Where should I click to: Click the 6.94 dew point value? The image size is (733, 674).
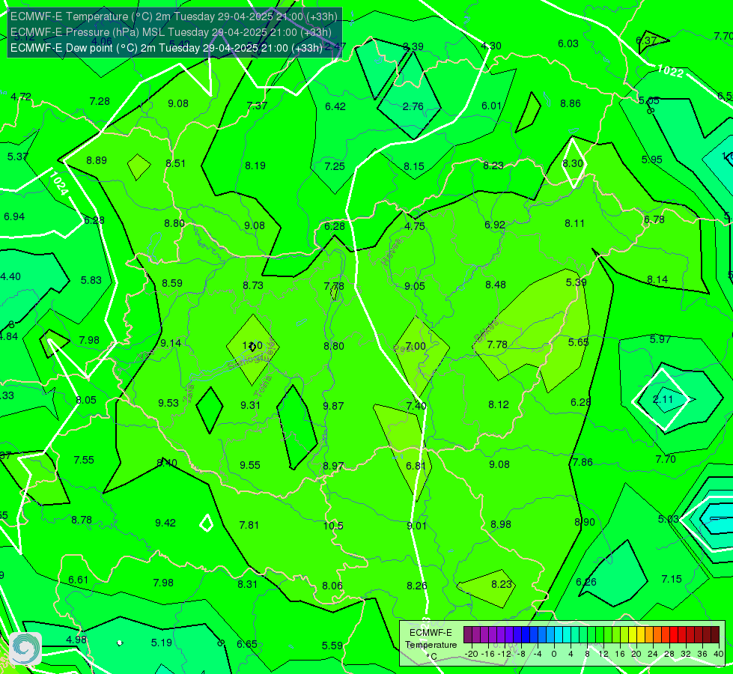14,217
